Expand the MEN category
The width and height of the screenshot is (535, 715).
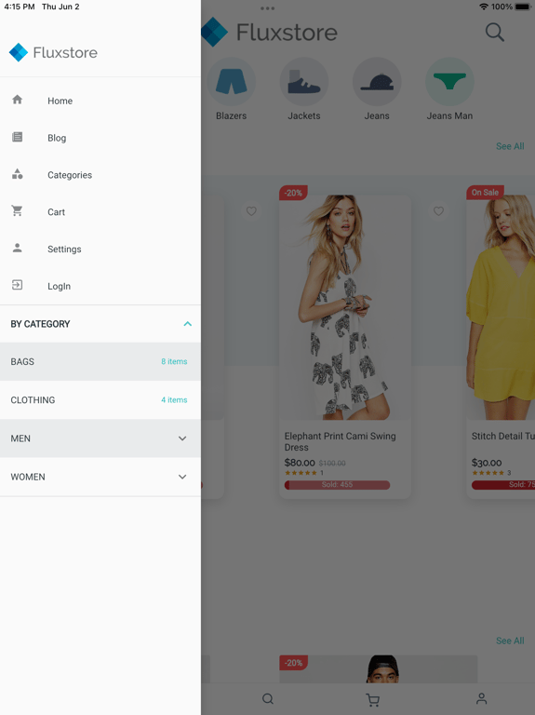pyautogui.click(x=182, y=438)
